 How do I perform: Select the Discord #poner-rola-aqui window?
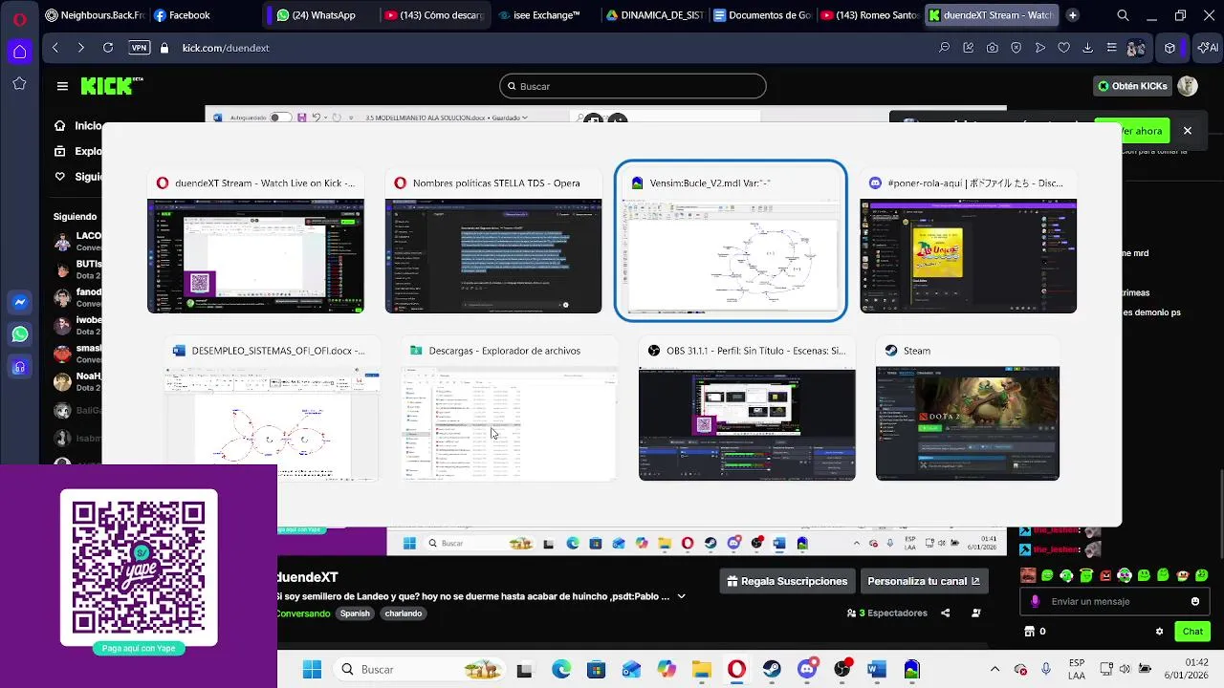[968, 243]
